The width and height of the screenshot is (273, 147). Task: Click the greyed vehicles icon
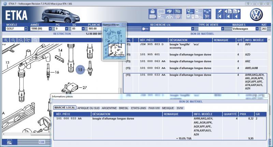199,17
